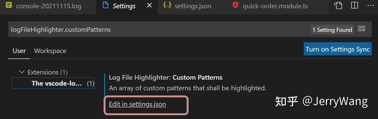Click the Custom Patterns setting title

pyautogui.click(x=197, y=77)
